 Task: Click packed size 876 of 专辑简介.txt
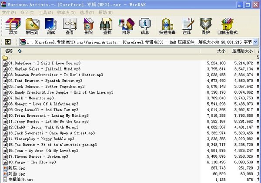pyautogui.click(x=250, y=180)
